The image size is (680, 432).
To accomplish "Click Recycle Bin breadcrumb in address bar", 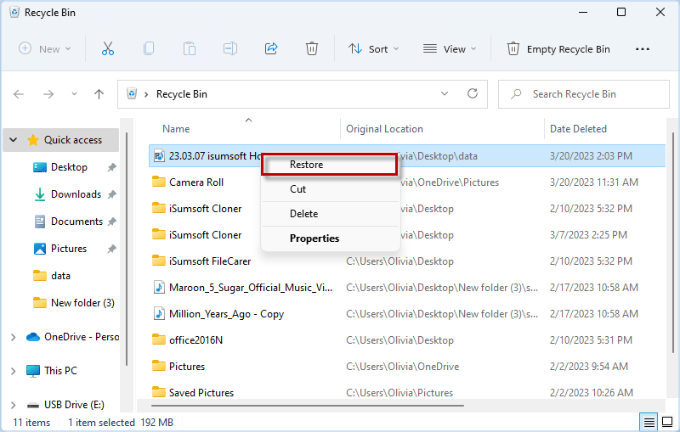I will point(182,94).
